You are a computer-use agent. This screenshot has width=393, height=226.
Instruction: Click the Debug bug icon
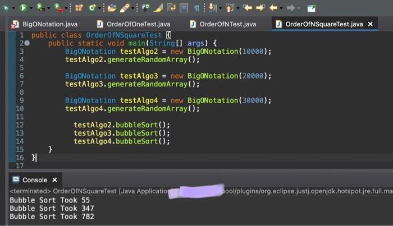click(6, 8)
